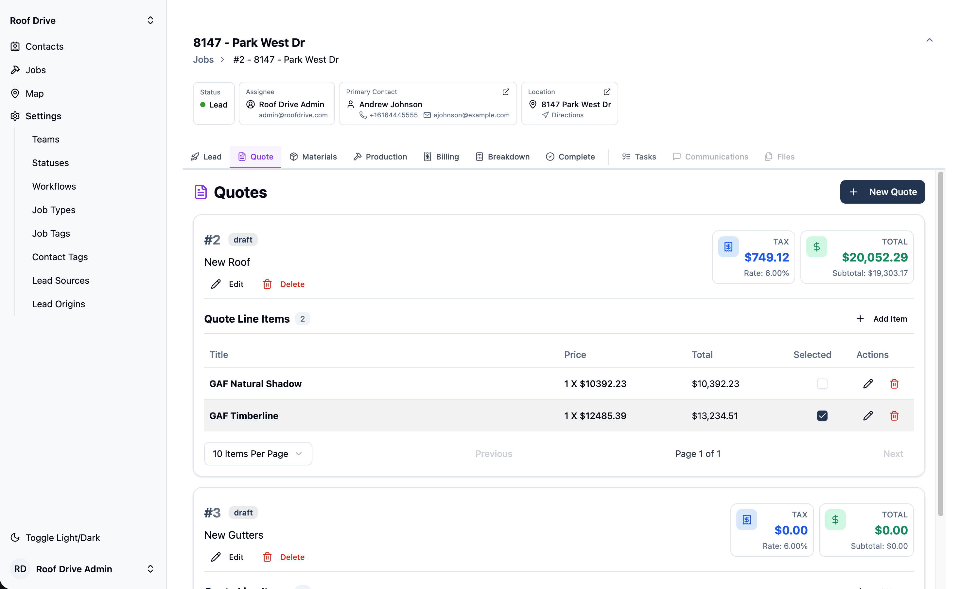Open the GAF Natural Shadow item link
The height and width of the screenshot is (589, 961).
[255, 384]
